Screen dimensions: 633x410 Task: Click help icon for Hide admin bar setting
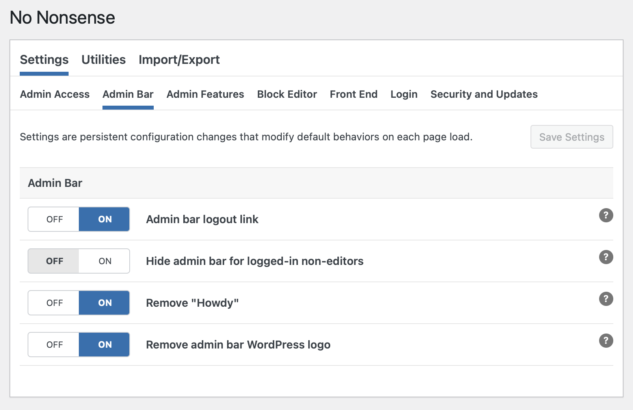(x=606, y=257)
